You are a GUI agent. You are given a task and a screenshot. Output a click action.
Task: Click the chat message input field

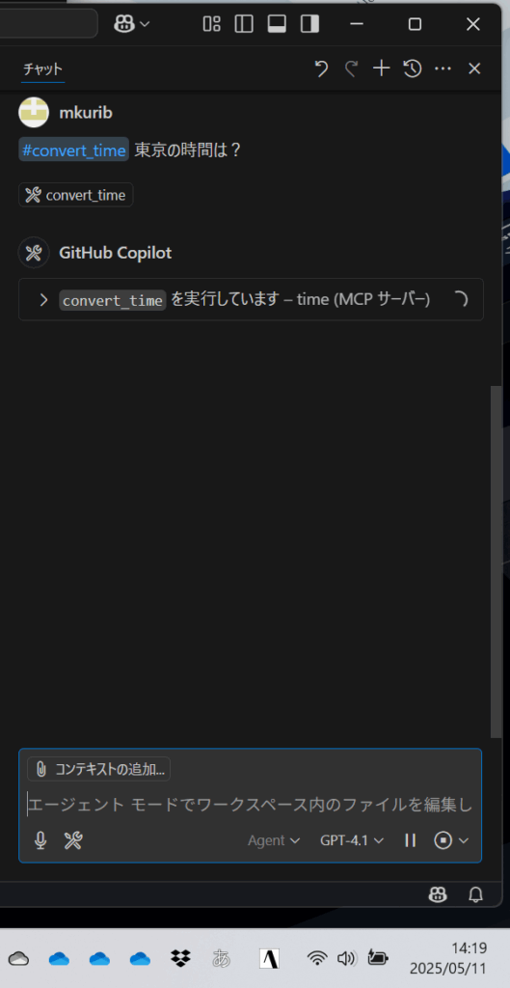(250, 805)
